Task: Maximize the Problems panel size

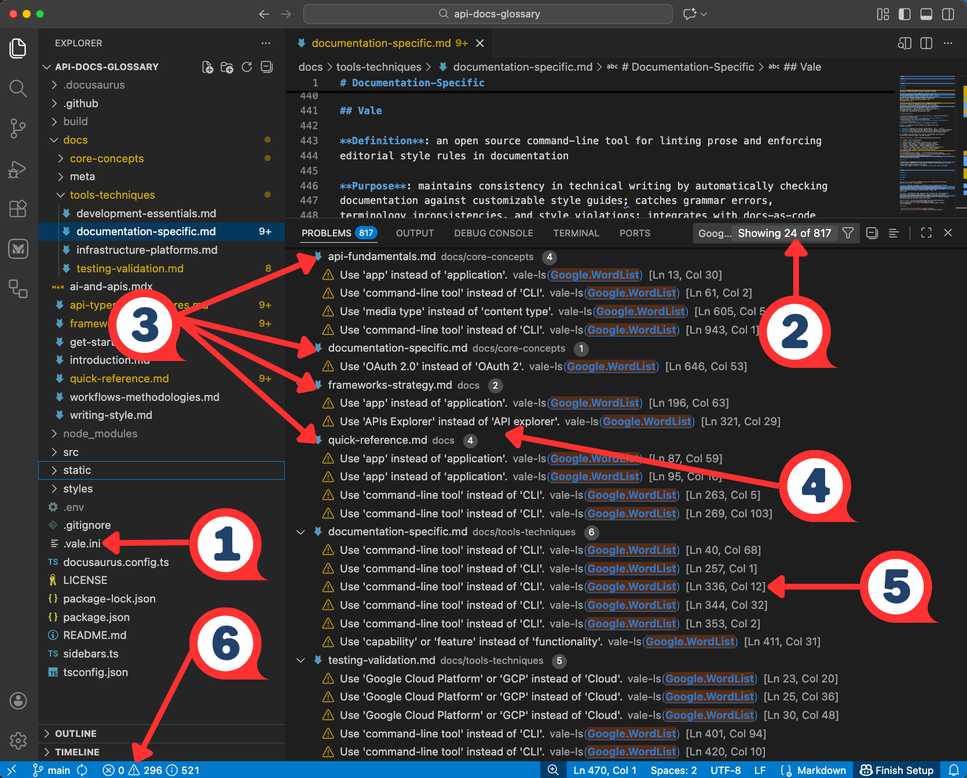Action: tap(926, 233)
